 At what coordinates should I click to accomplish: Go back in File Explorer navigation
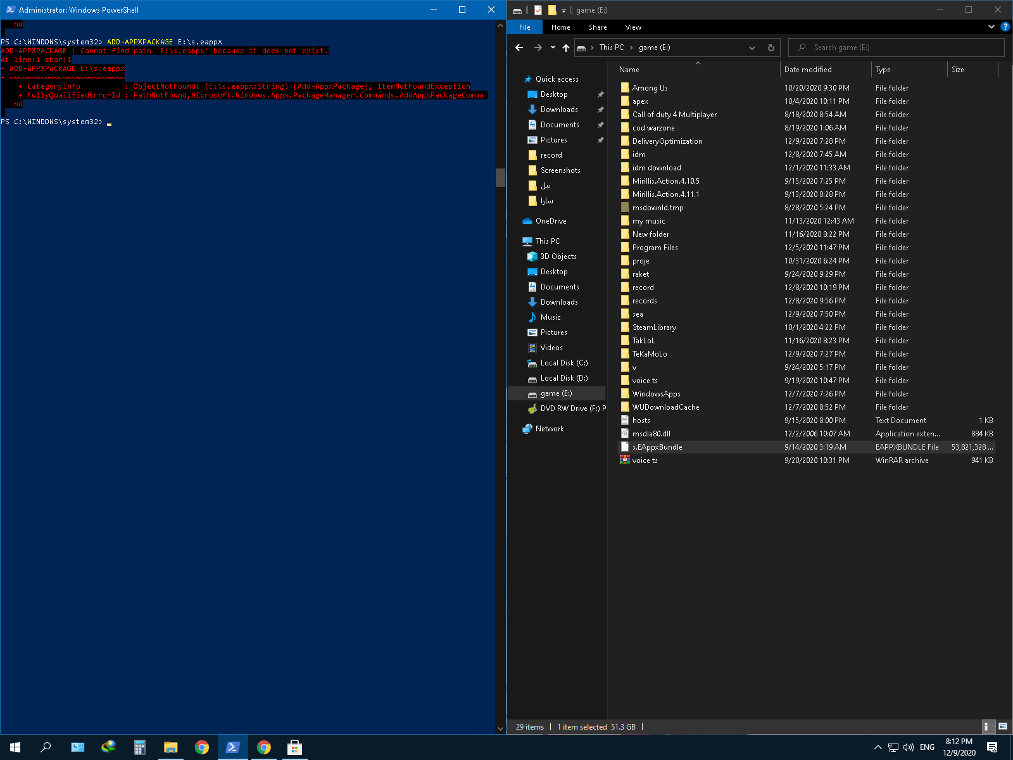point(519,47)
